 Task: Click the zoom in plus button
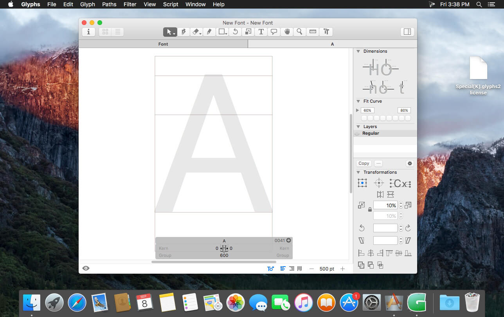tap(342, 269)
